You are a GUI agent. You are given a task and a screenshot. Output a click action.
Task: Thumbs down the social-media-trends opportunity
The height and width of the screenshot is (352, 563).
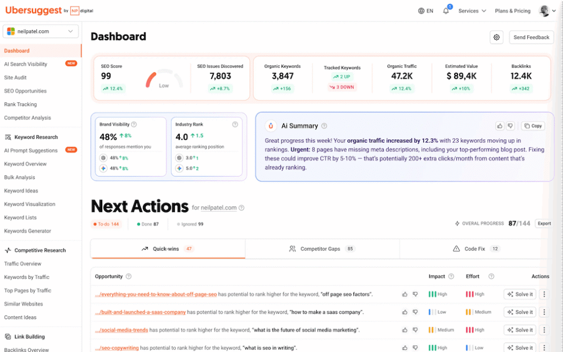pos(415,330)
